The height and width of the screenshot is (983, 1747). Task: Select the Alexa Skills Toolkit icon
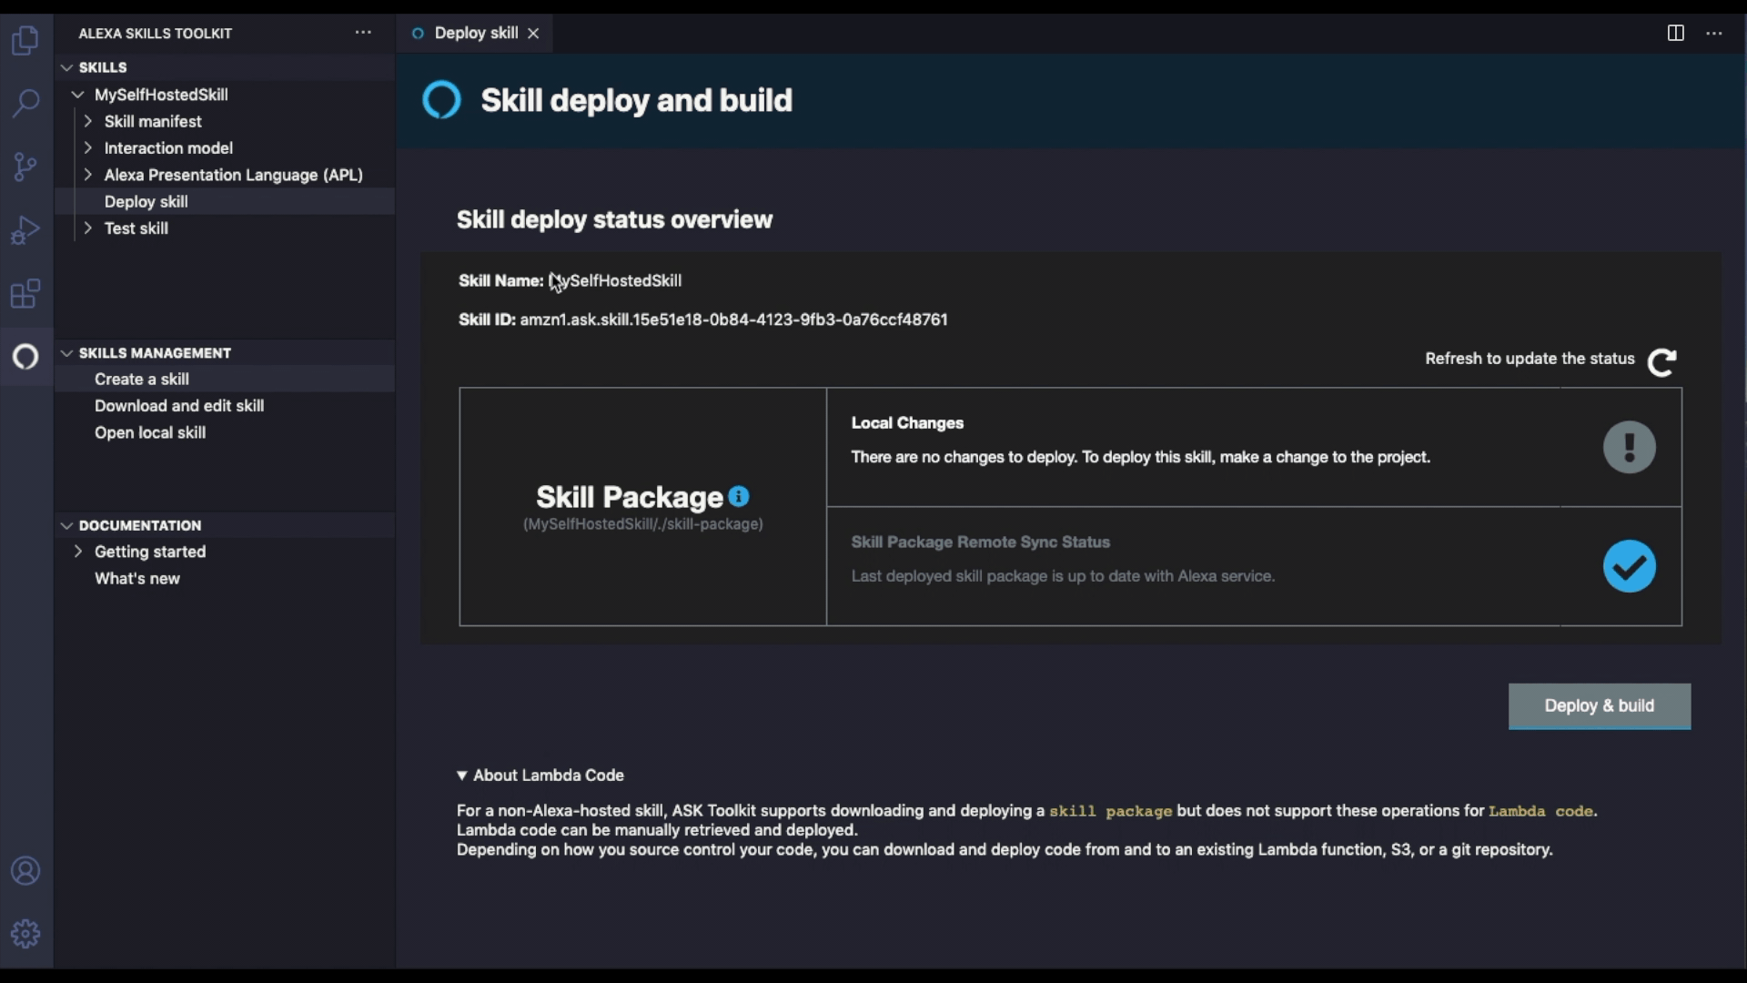25,357
